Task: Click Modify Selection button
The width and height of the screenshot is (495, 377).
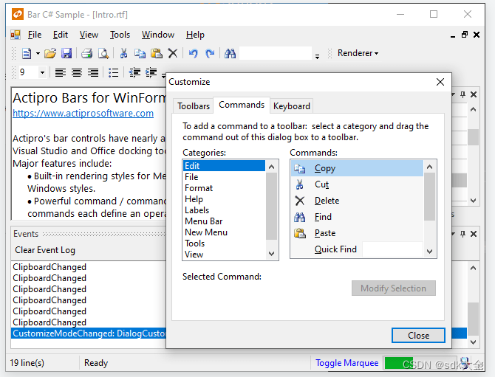Action: (x=394, y=288)
